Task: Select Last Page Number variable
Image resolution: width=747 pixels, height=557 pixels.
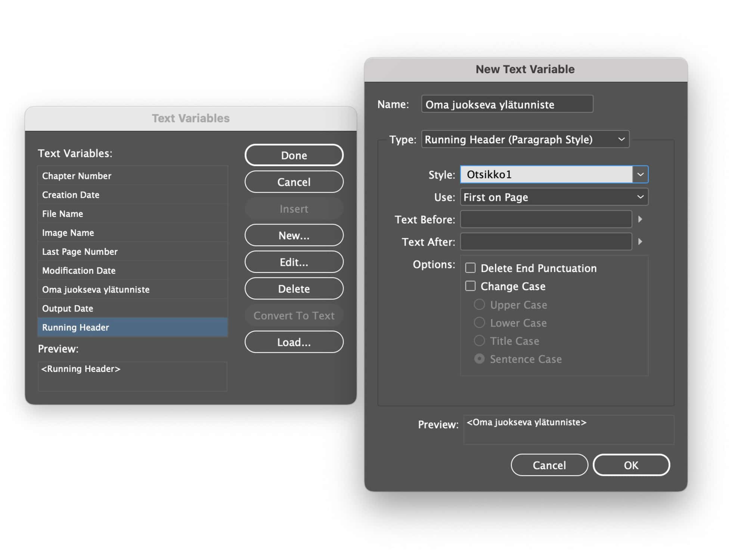Action: 133,252
